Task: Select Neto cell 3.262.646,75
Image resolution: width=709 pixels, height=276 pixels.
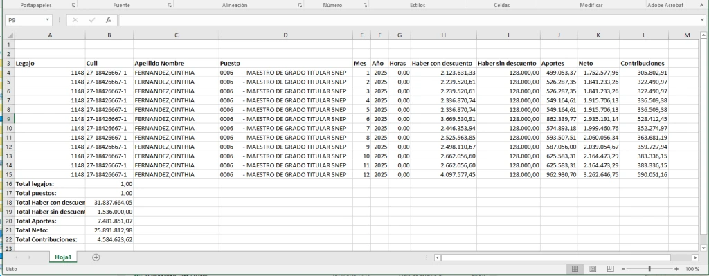Action: point(598,174)
